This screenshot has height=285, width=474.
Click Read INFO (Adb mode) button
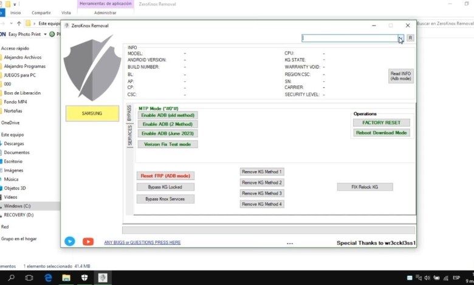(400, 76)
